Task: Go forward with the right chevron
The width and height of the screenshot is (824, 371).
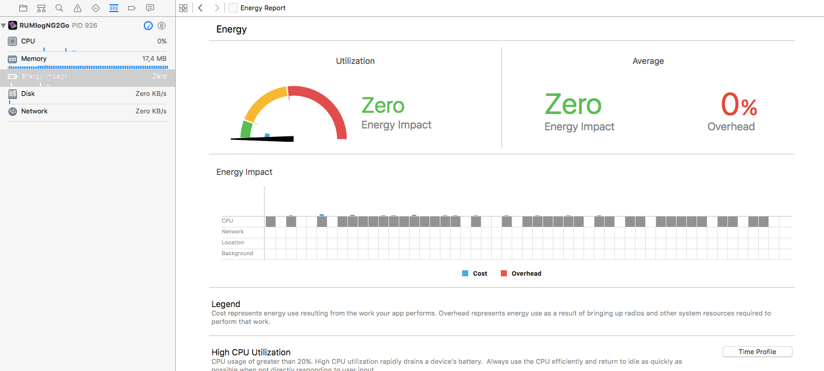Action: pyautogui.click(x=217, y=8)
